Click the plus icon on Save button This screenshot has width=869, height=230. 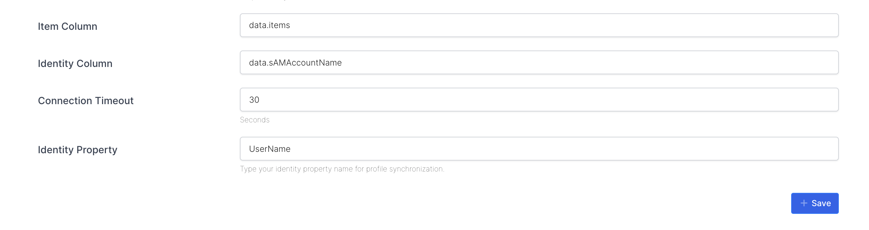[804, 203]
